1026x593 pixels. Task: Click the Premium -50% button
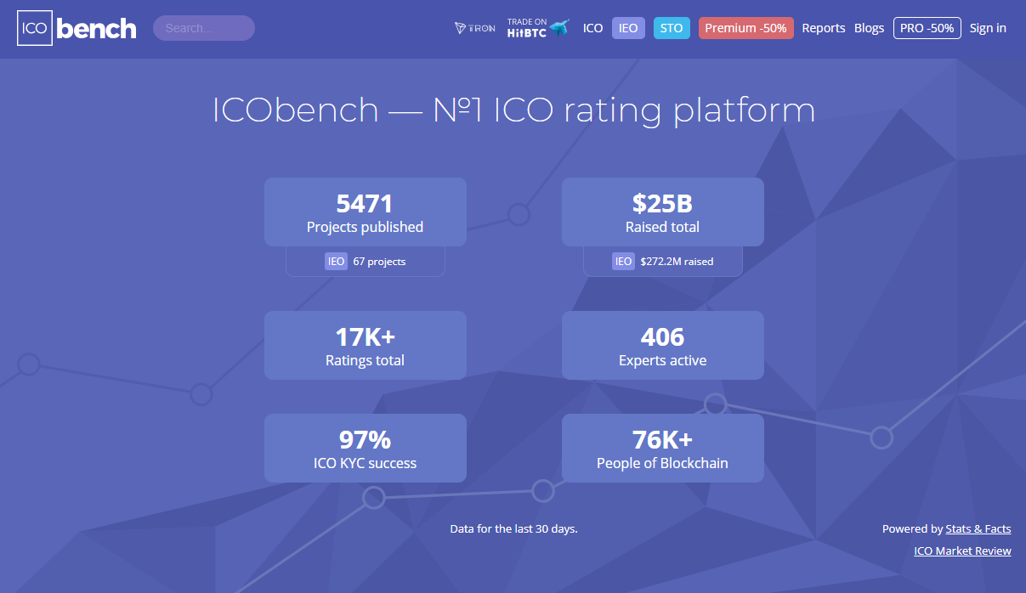coord(745,27)
